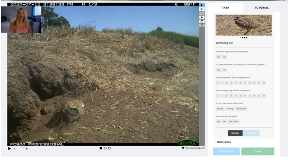Reset the image view with refresh icon
This screenshot has height=161, width=288.
pos(202,25)
